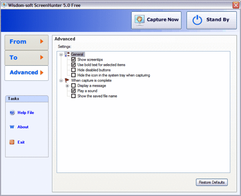
Task: Click the Exit link
Action: pos(21,142)
